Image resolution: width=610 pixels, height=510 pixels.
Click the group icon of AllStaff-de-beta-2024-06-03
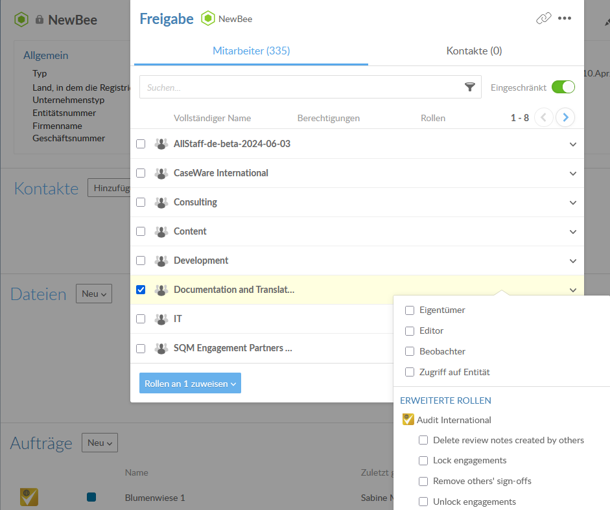161,144
